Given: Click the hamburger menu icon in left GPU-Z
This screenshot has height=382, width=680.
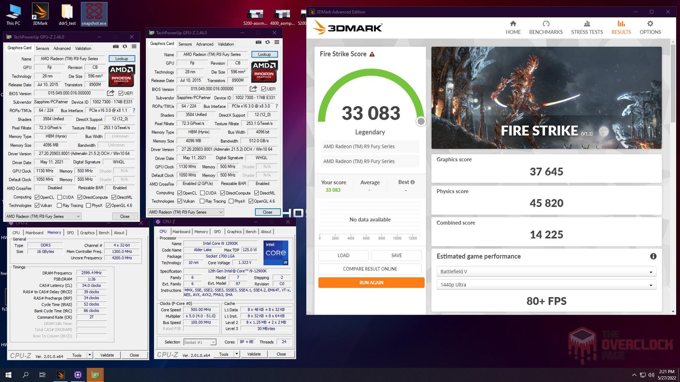Looking at the screenshot, I should tap(134, 47).
